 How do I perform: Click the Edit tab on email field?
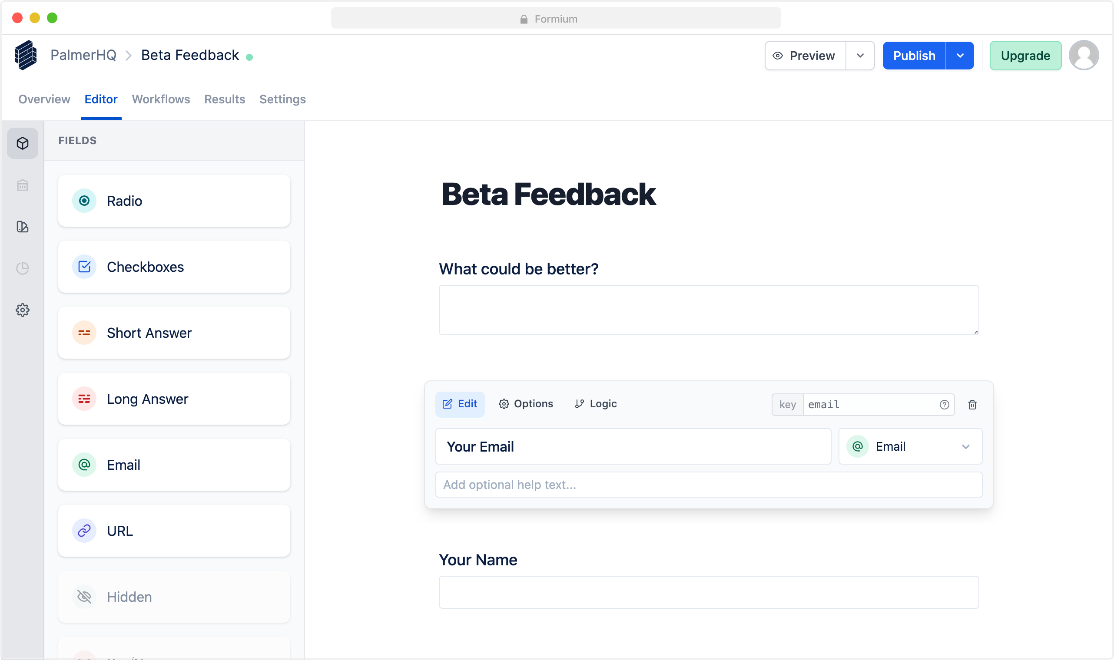pos(460,403)
